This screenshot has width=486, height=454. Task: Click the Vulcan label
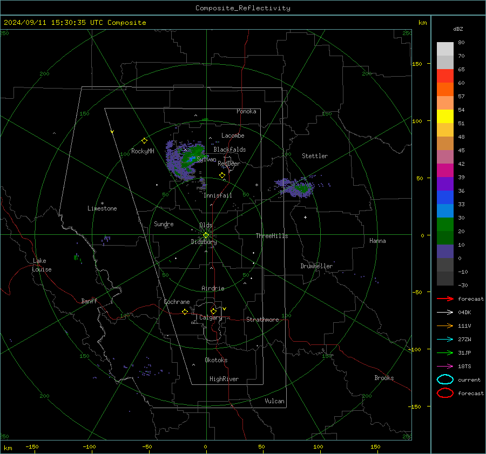(274, 401)
